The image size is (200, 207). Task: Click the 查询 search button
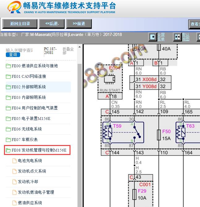pos(13,55)
